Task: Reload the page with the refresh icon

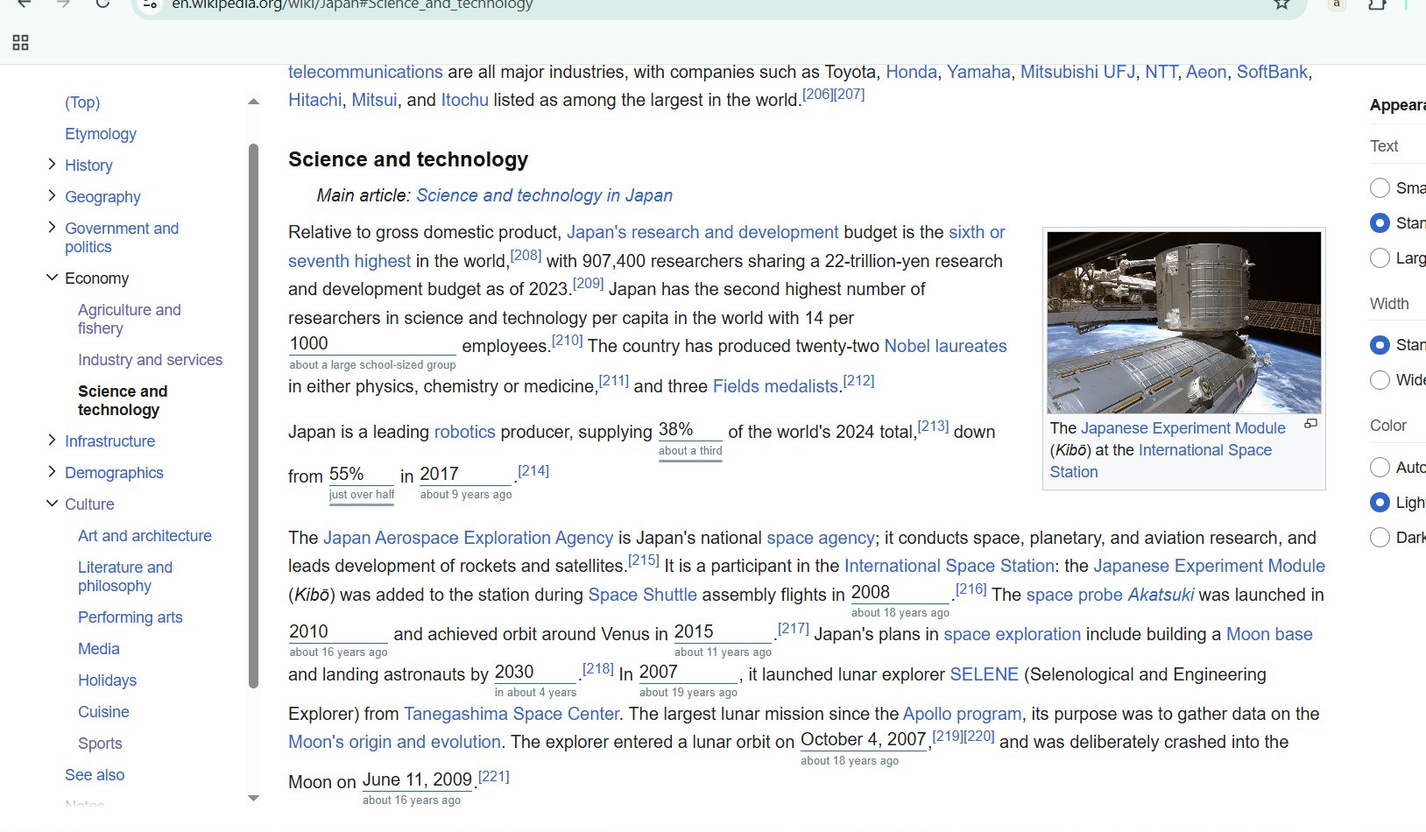Action: (x=102, y=4)
